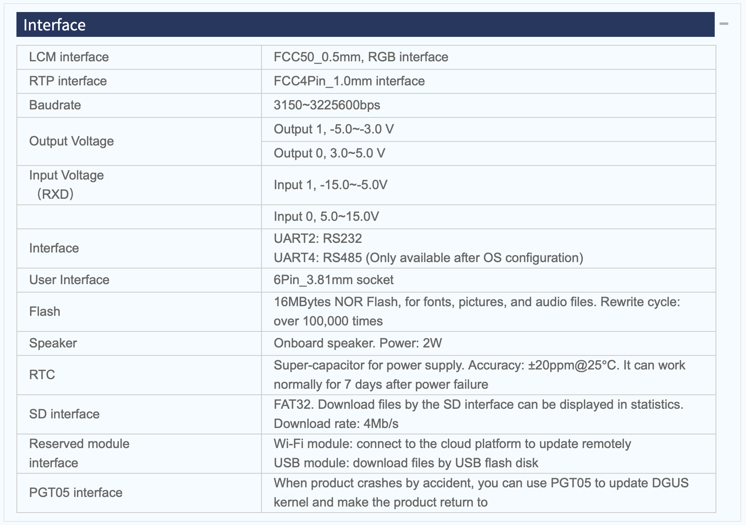Click the Flash row label
This screenshot has height=525, width=746.
tap(139, 312)
